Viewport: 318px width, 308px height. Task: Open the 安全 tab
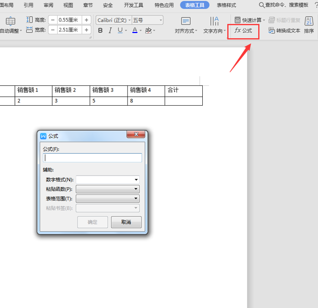click(108, 5)
